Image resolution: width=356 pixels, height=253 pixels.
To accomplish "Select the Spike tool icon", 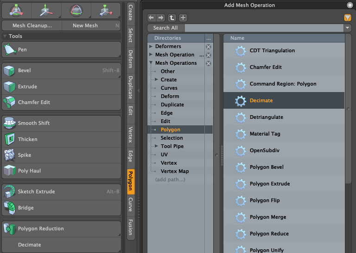I will [x=9, y=155].
